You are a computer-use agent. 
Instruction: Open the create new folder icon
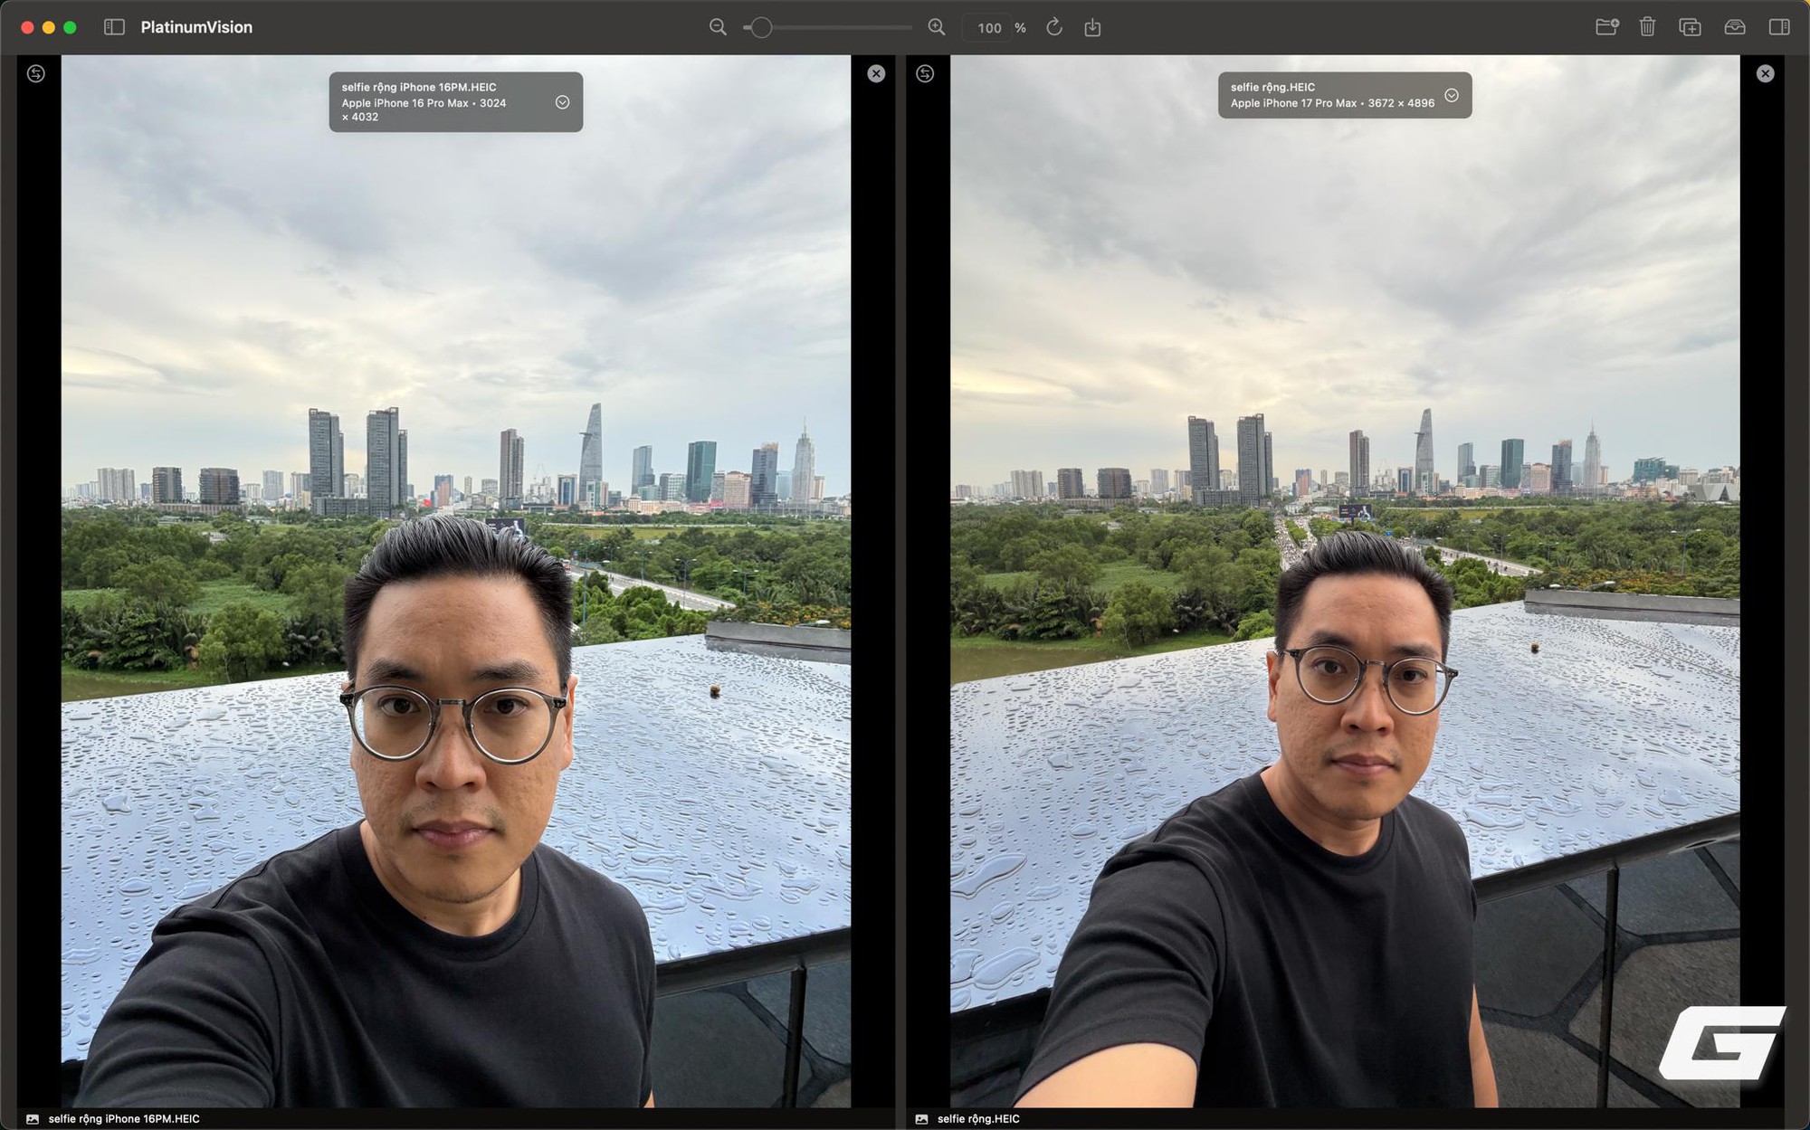point(1608,28)
